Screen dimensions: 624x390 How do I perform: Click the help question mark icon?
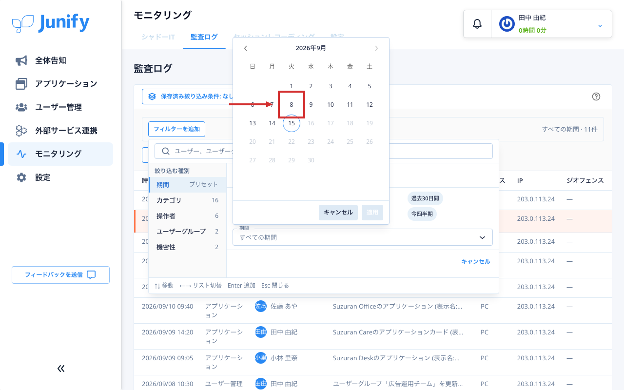point(596,97)
